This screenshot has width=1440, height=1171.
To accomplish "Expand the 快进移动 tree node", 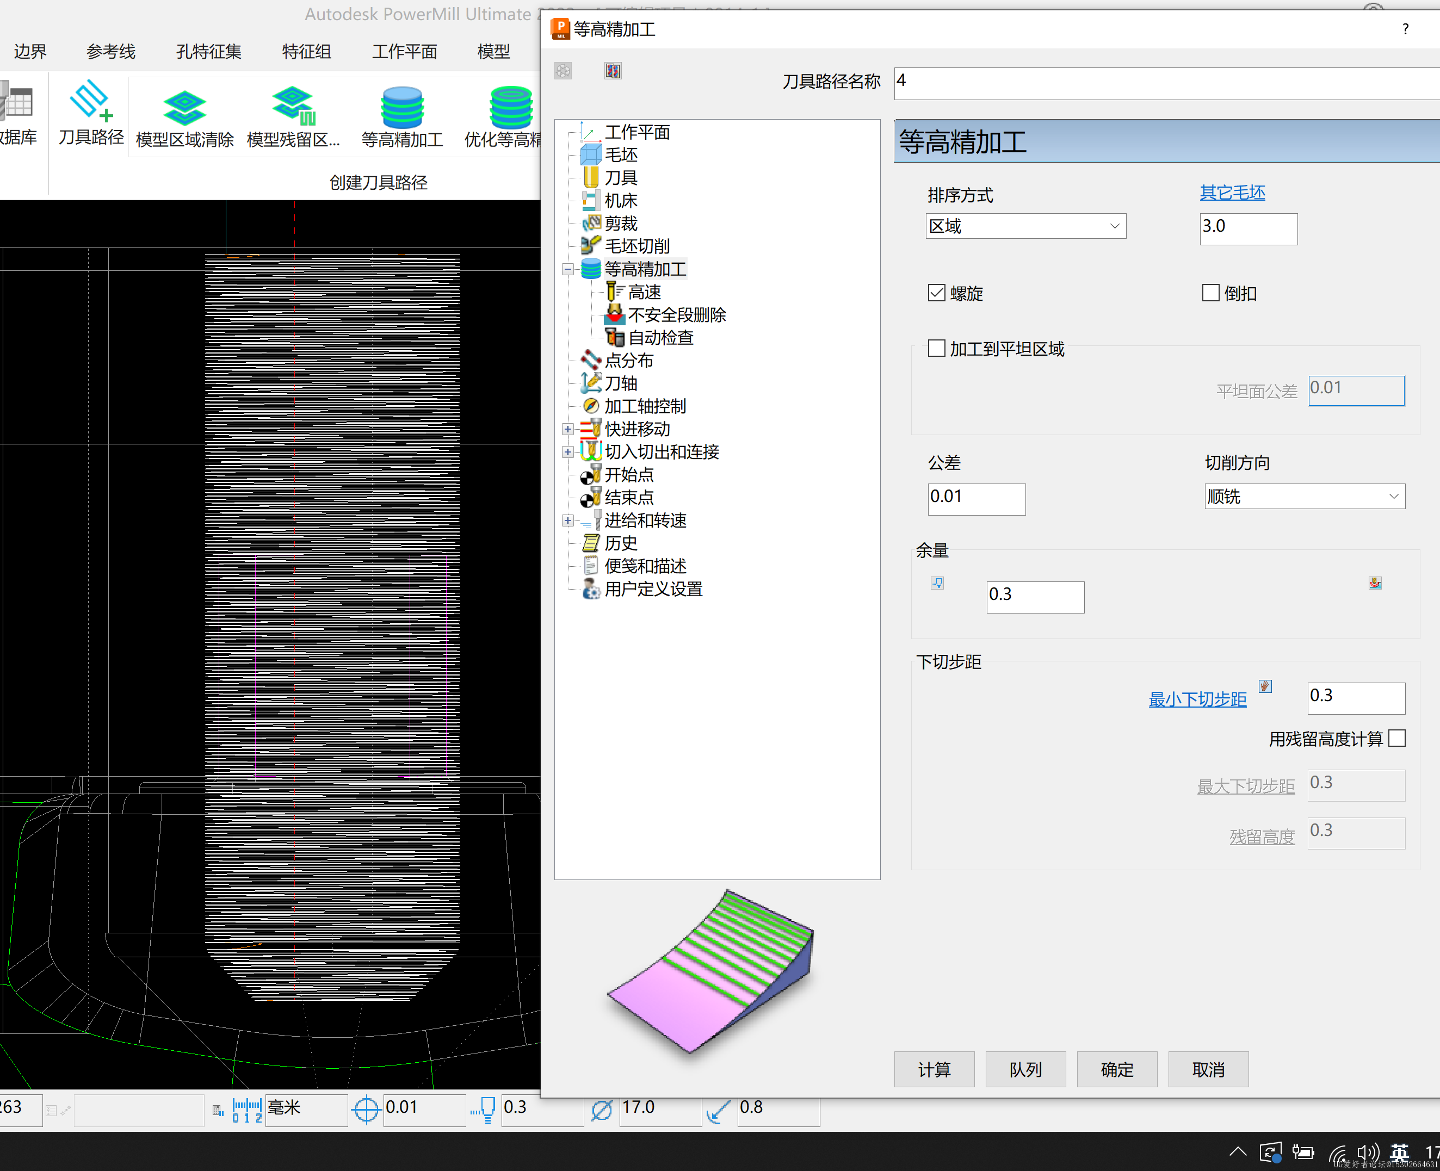I will (x=568, y=429).
